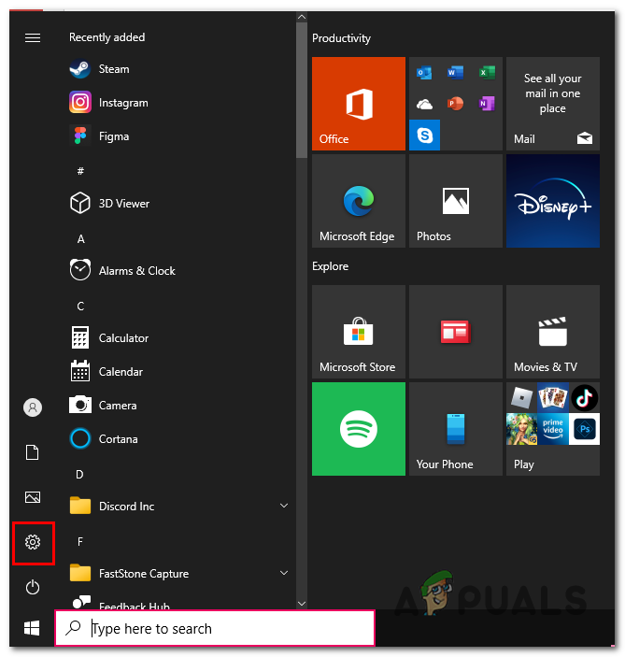Open the Pictures shortcut in the sidebar
625x657 pixels.
[33, 497]
